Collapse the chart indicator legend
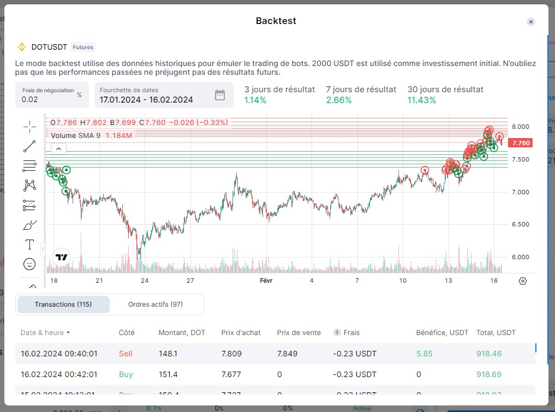Screen dimensions: 555x412 click(58, 148)
